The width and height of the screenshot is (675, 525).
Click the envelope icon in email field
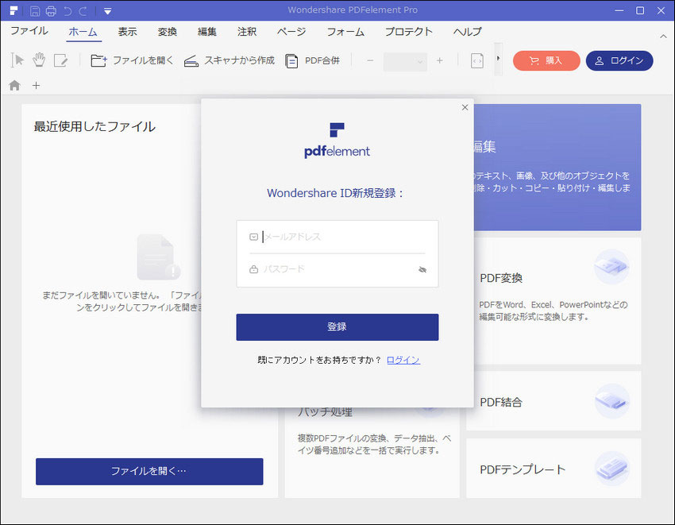253,237
